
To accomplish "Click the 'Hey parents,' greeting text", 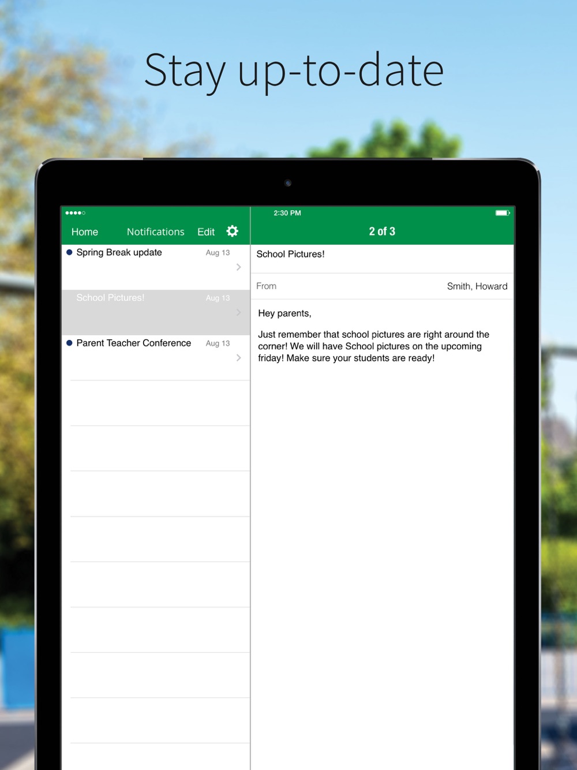I will tap(284, 313).
